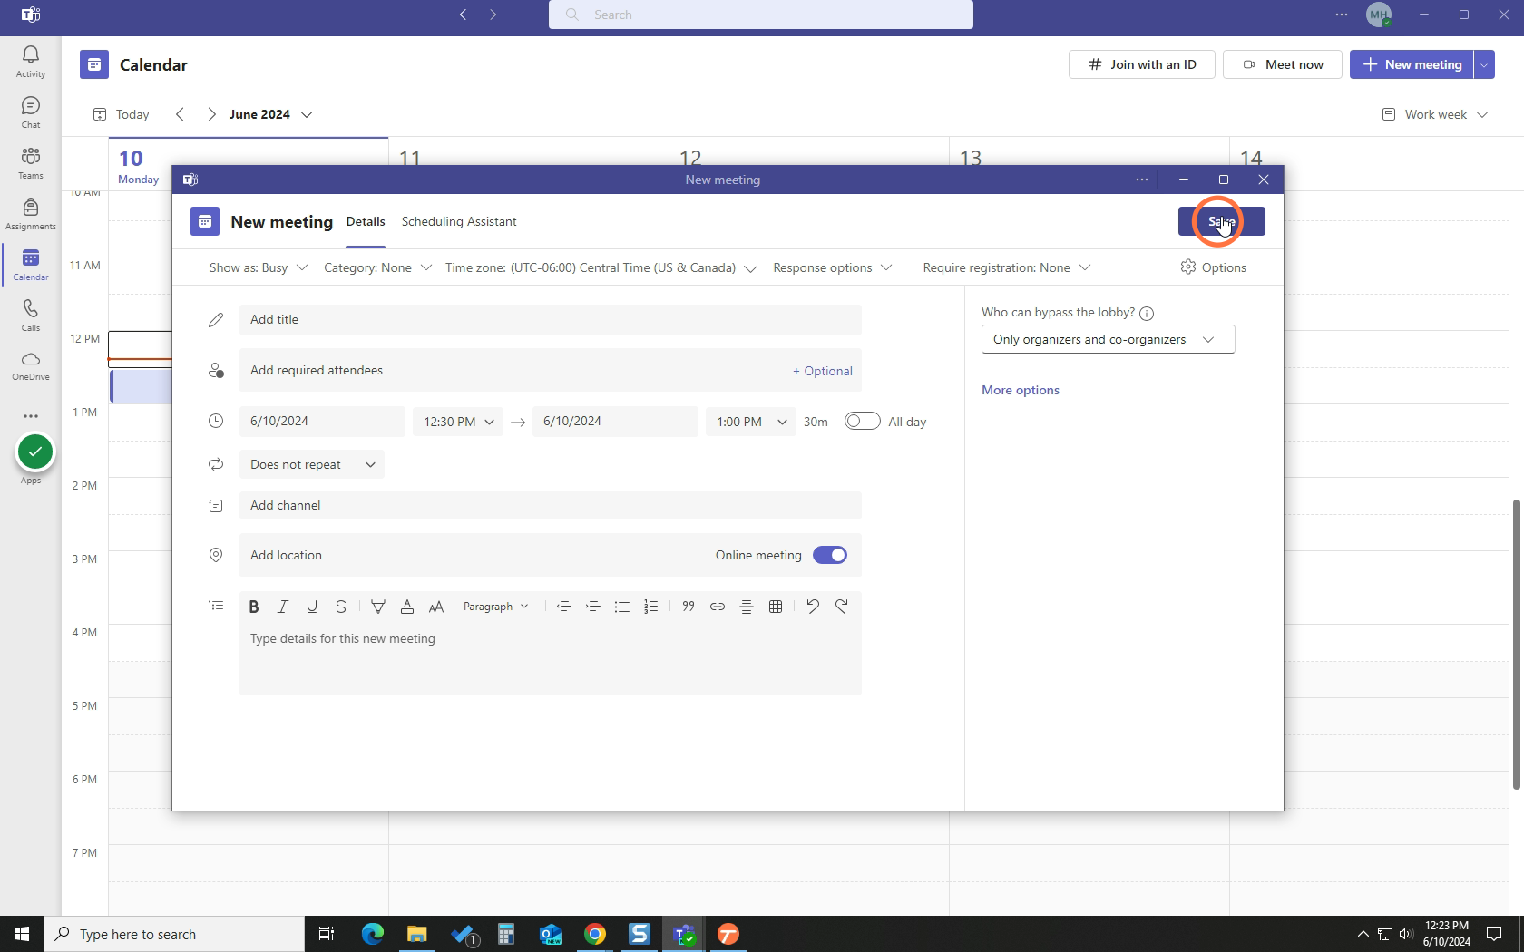Open the font size tool
The height and width of the screenshot is (952, 1524).
(x=436, y=607)
